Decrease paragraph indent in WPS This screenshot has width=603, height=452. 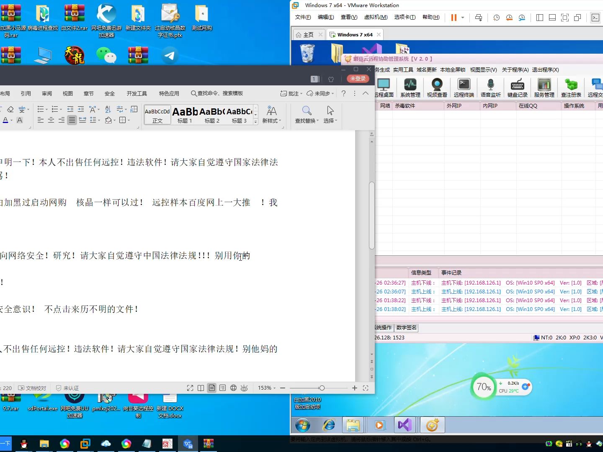(x=70, y=109)
